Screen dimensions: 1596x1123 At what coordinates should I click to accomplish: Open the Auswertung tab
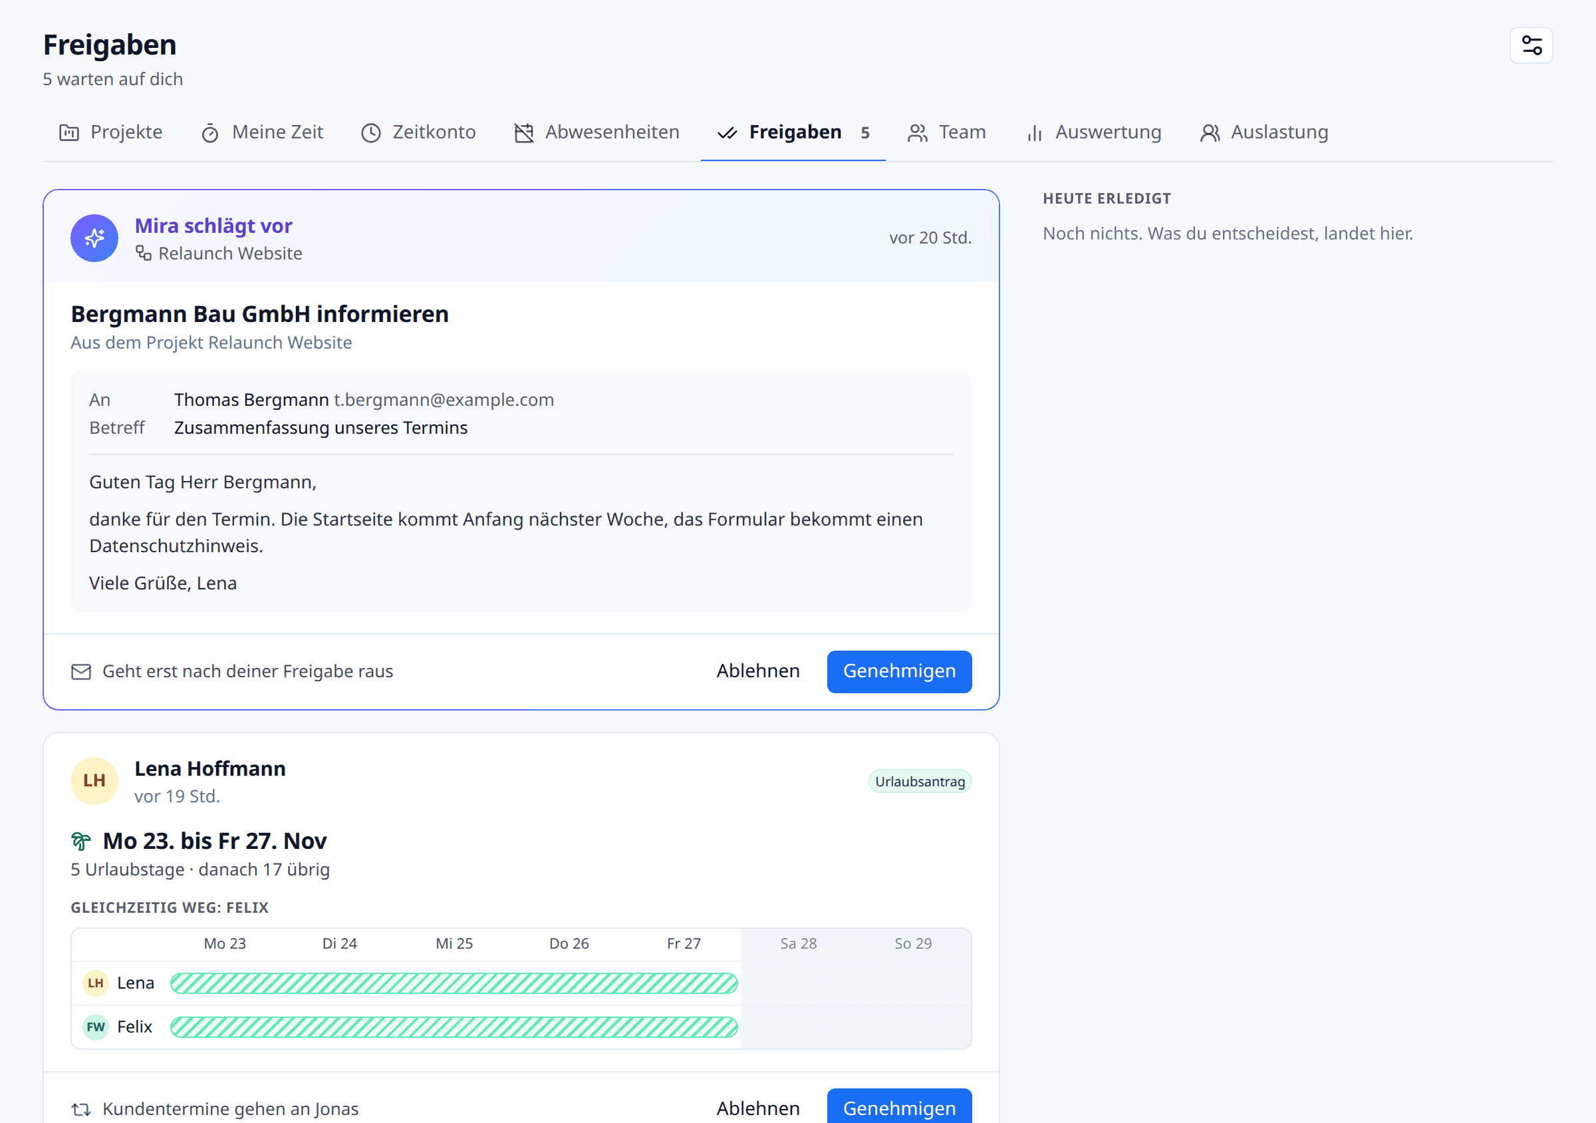click(x=1094, y=132)
